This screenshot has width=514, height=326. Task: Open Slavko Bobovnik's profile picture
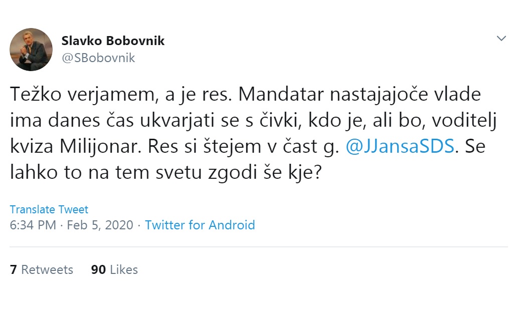31,50
